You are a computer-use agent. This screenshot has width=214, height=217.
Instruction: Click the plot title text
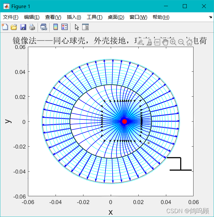pyautogui.click(x=110, y=41)
